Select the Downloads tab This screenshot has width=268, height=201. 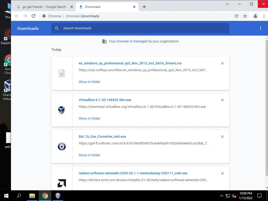(x=107, y=7)
